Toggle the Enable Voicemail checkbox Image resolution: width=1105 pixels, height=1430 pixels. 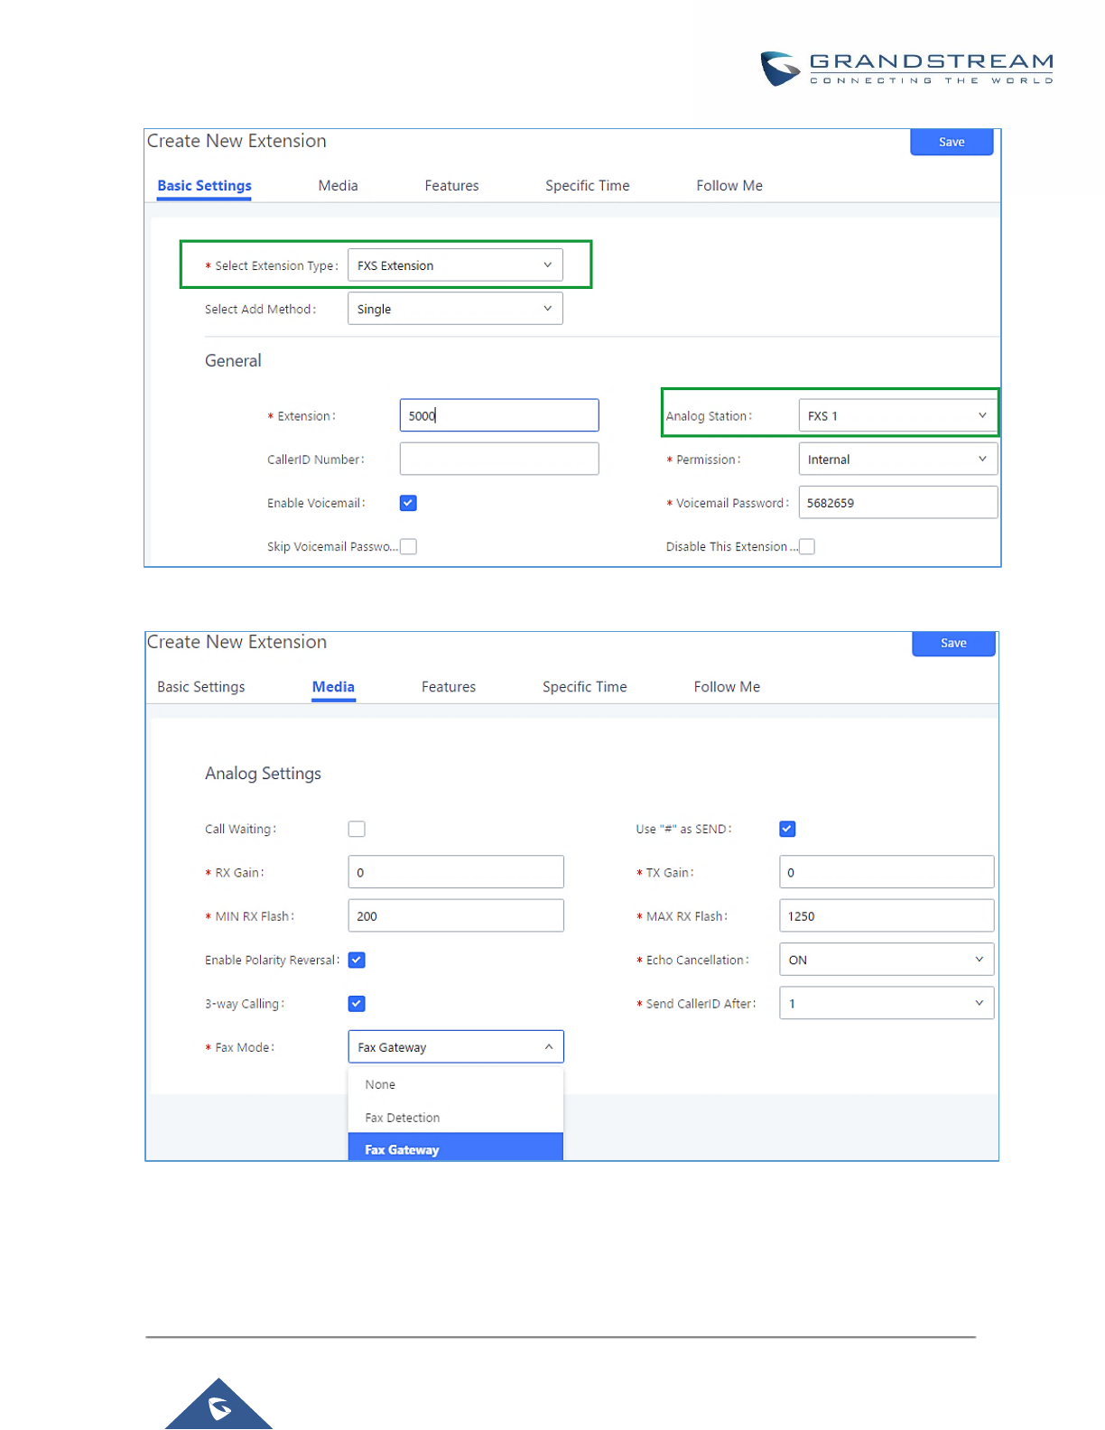point(408,503)
